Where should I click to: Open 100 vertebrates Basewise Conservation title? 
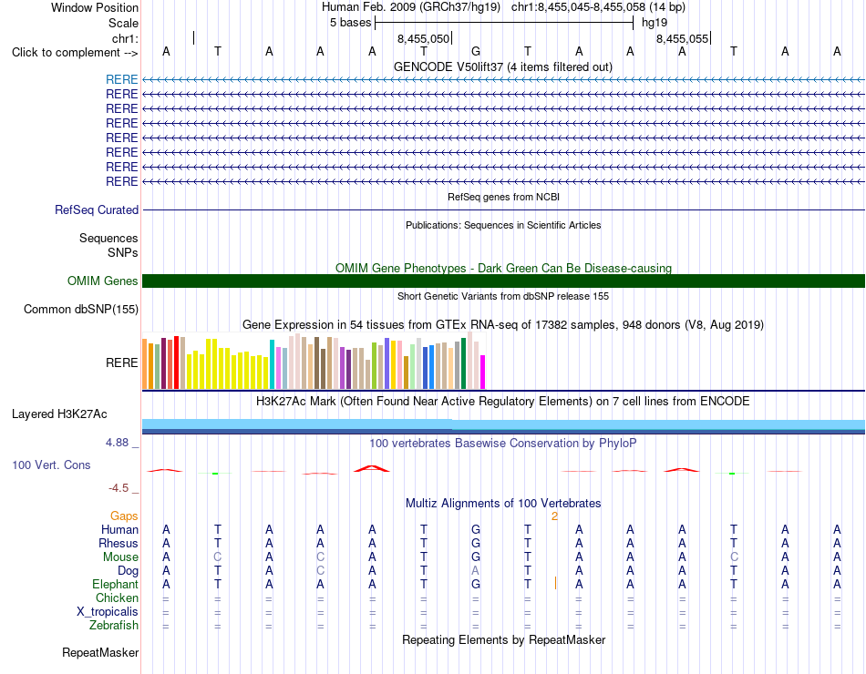[503, 444]
